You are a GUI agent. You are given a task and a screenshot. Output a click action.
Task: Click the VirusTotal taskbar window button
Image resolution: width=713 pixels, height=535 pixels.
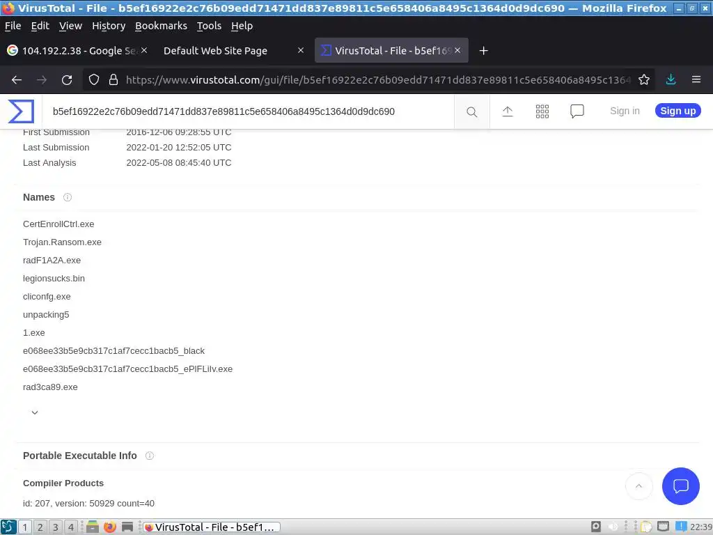tap(212, 527)
